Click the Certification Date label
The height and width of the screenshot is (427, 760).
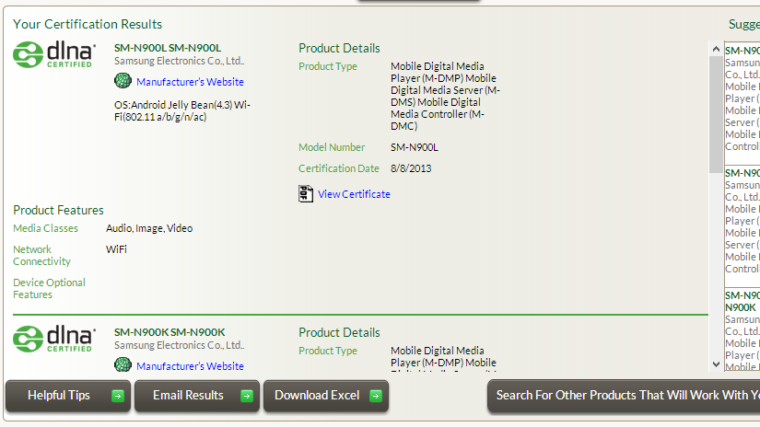click(x=339, y=168)
